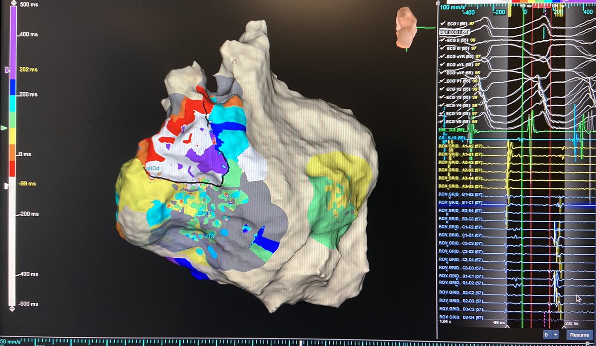
Task: Toggle the ECG III channel checkmark
Action: pyautogui.click(x=443, y=48)
